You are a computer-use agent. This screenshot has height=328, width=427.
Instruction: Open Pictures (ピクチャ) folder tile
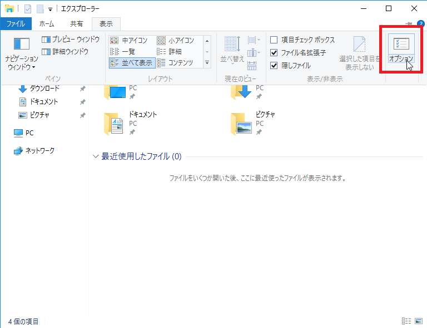[x=253, y=123]
